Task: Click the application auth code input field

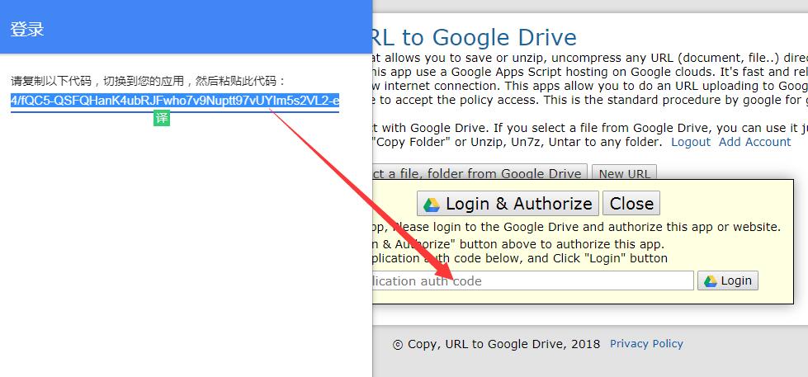Action: click(533, 280)
